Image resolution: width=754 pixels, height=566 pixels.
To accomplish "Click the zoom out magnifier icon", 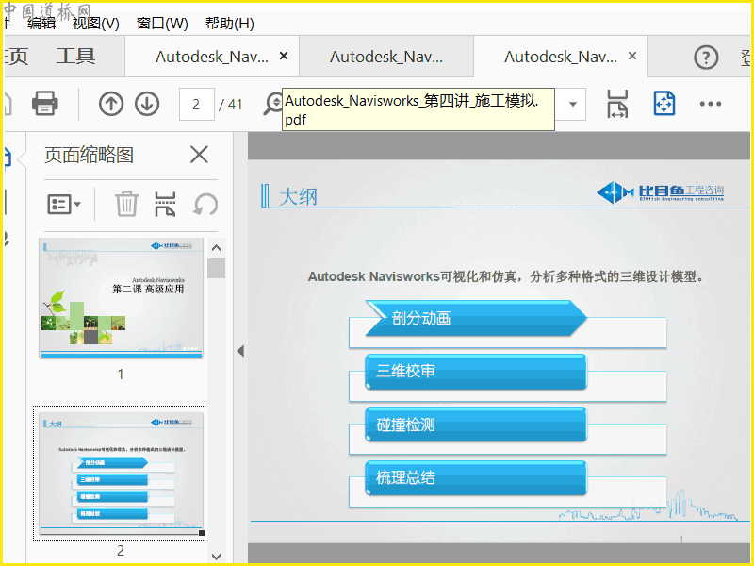I will click(x=273, y=104).
